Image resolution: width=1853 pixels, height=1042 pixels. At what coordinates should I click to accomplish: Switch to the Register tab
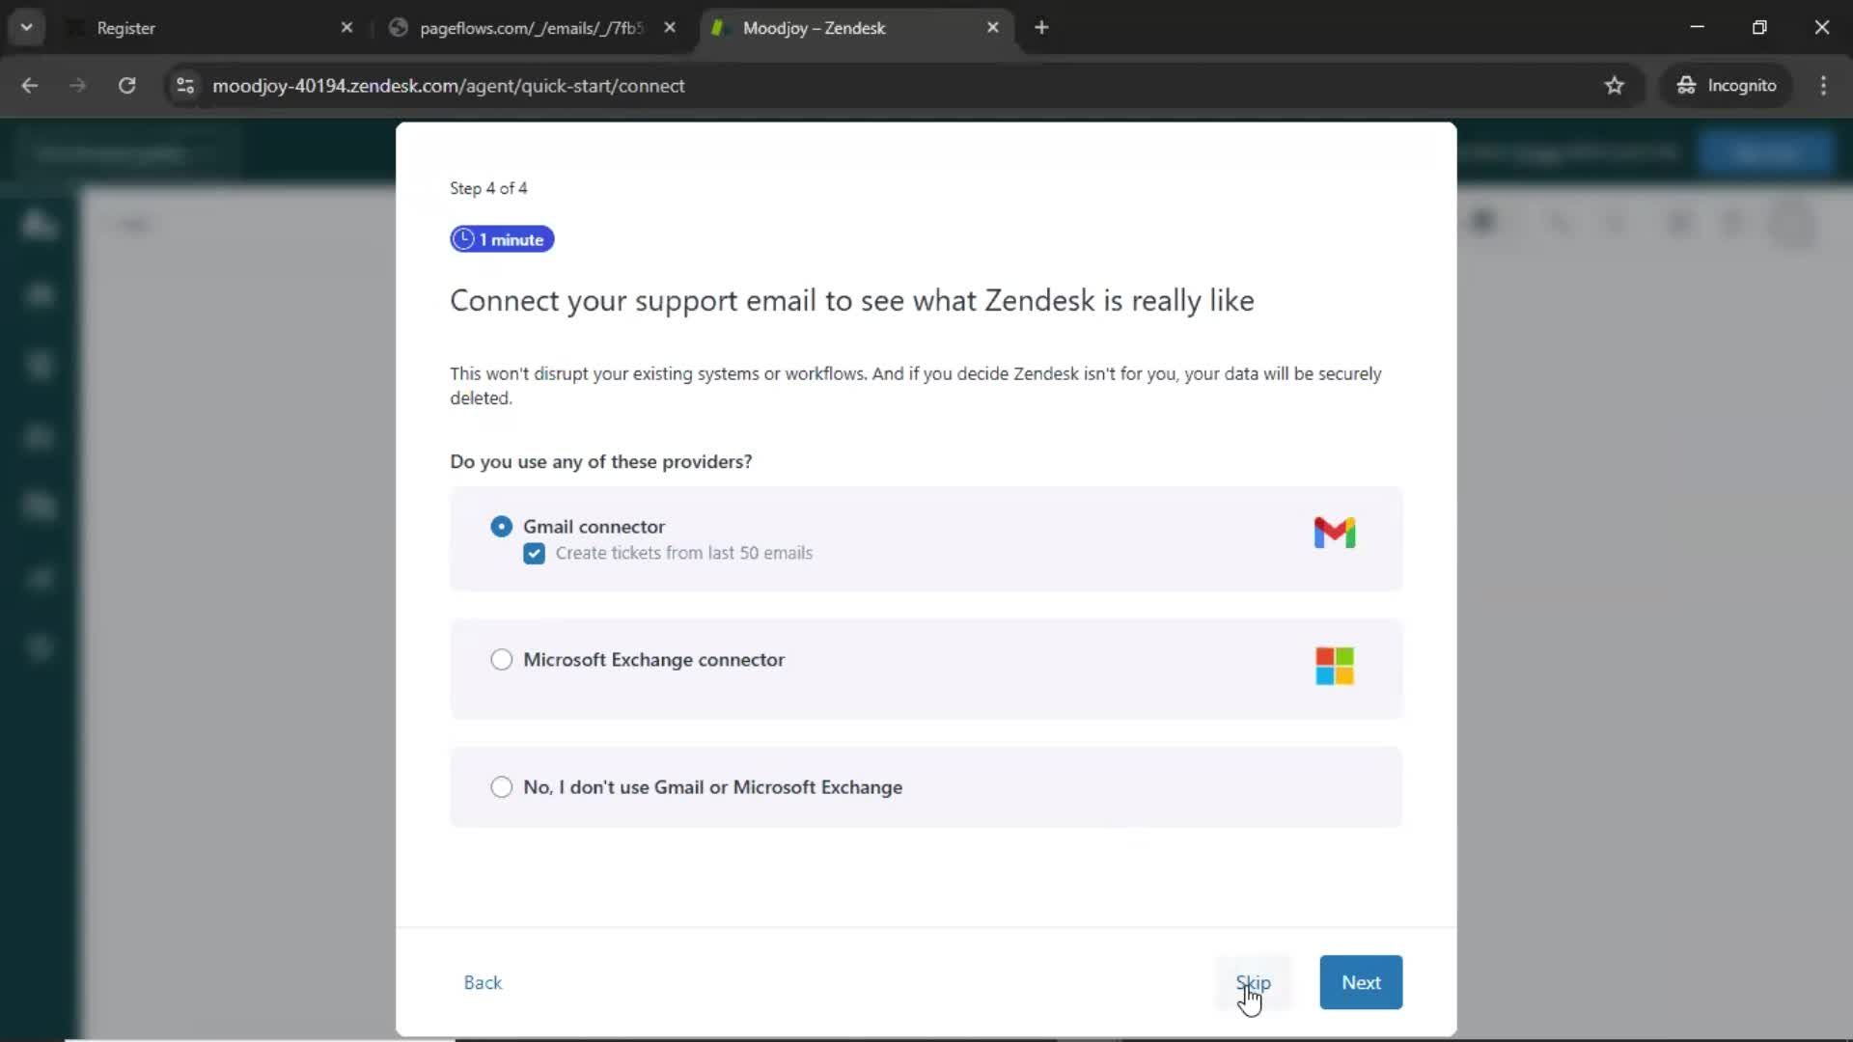pyautogui.click(x=207, y=28)
